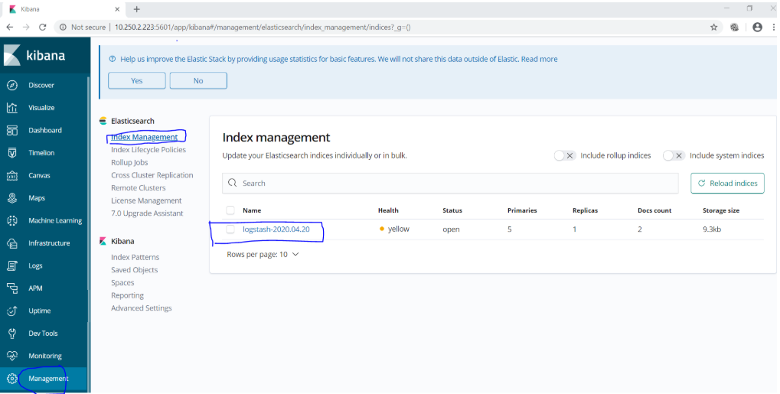This screenshot has width=780, height=394.
Task: Open Visualize via bar chart icon
Action: pyautogui.click(x=12, y=107)
